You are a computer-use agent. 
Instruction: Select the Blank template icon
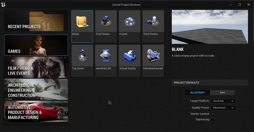tap(82, 21)
